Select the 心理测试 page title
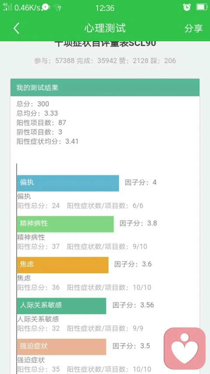 point(105,28)
